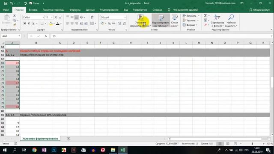Click the AutoSum sigma icon

click(205, 16)
